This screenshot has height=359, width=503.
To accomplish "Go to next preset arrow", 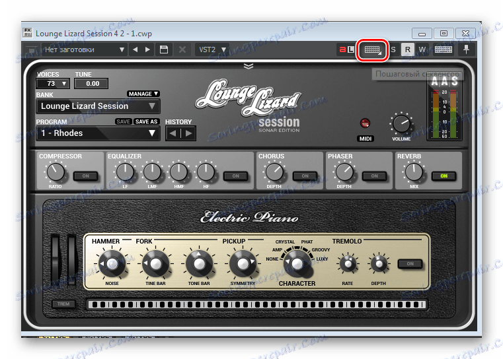I will 147,49.
